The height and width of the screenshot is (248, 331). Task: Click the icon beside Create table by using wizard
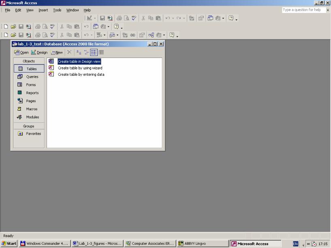(x=51, y=68)
